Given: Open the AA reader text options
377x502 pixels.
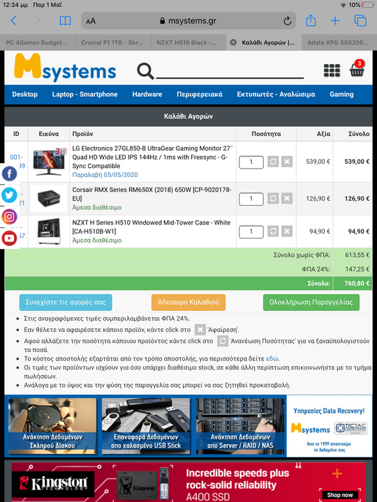Looking at the screenshot, I should tap(91, 21).
